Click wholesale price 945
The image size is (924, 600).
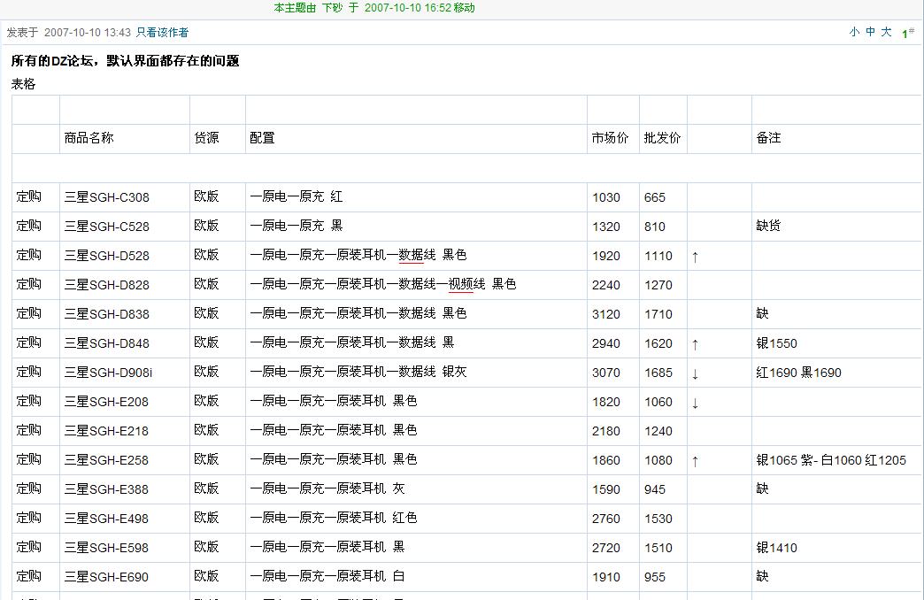coord(655,489)
